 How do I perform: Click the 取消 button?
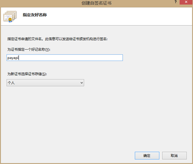pos(174,156)
